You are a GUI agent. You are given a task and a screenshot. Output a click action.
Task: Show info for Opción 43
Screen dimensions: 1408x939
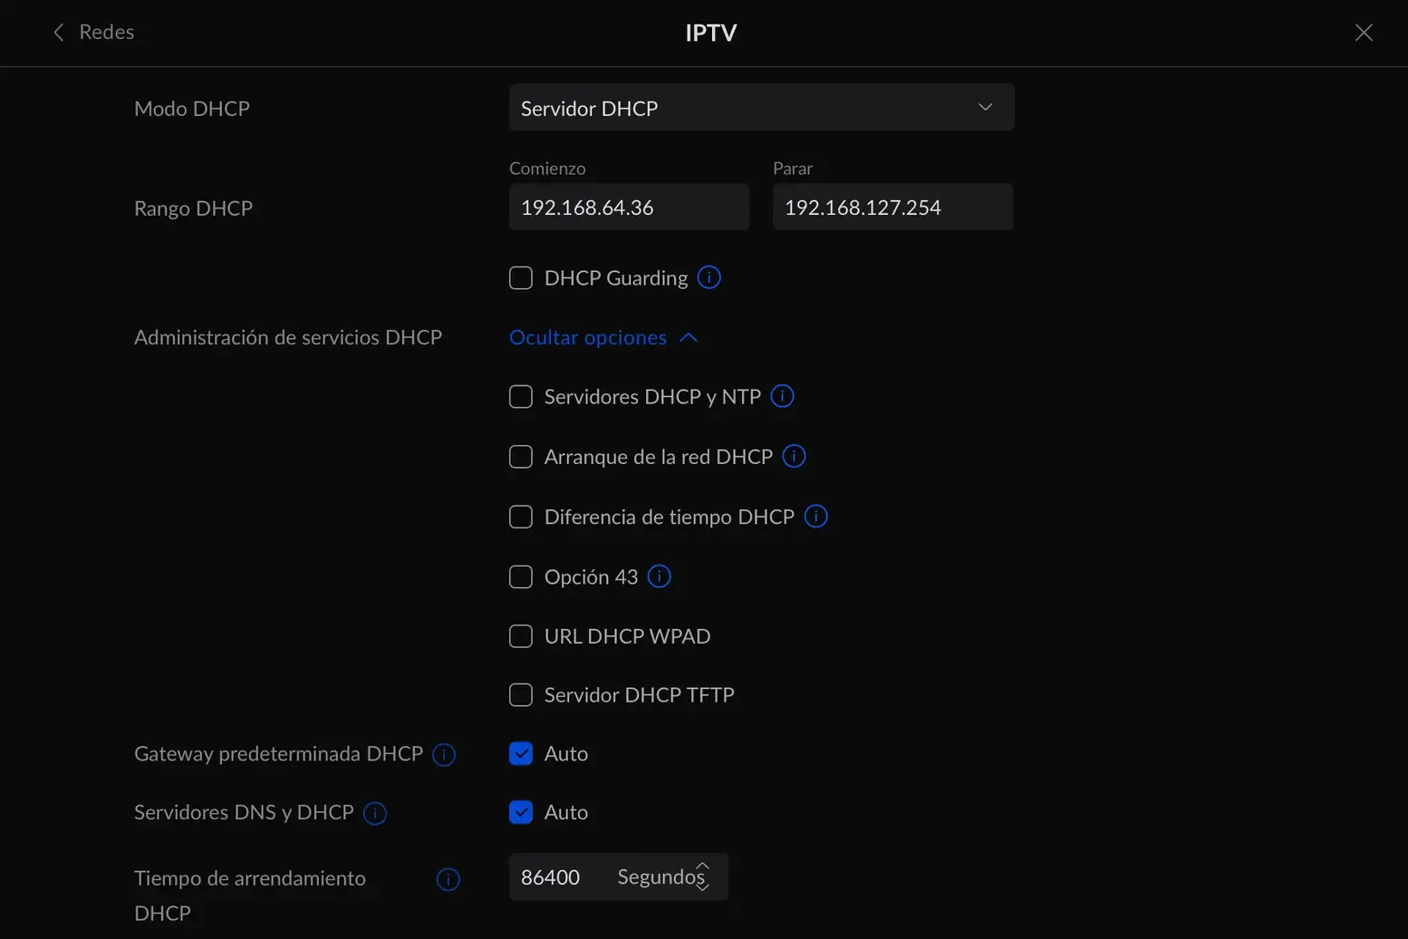(660, 576)
